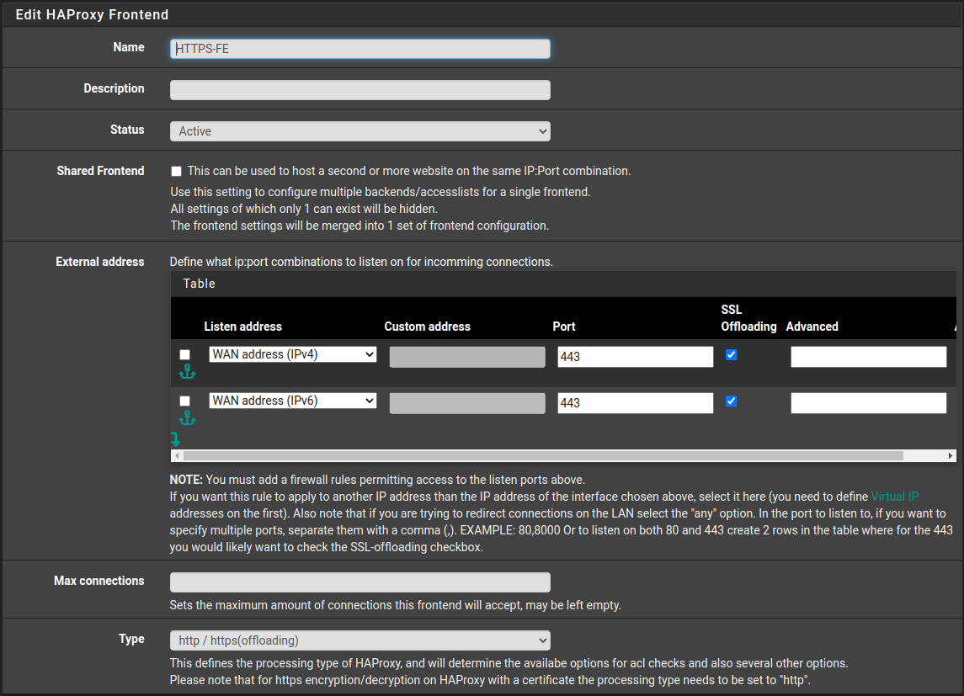Click the empty Description field
The width and height of the screenshot is (964, 696).
[360, 89]
